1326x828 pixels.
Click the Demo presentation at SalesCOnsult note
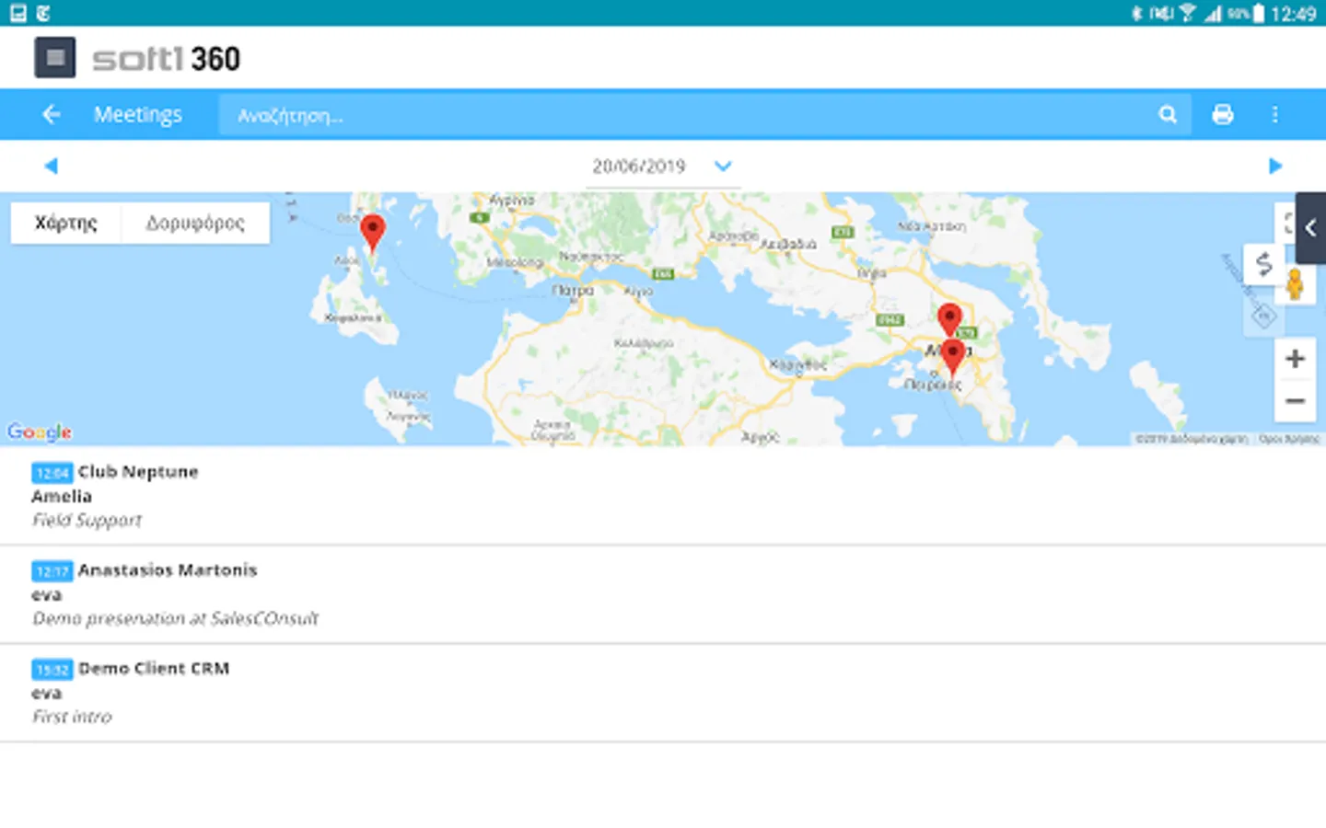point(176,619)
